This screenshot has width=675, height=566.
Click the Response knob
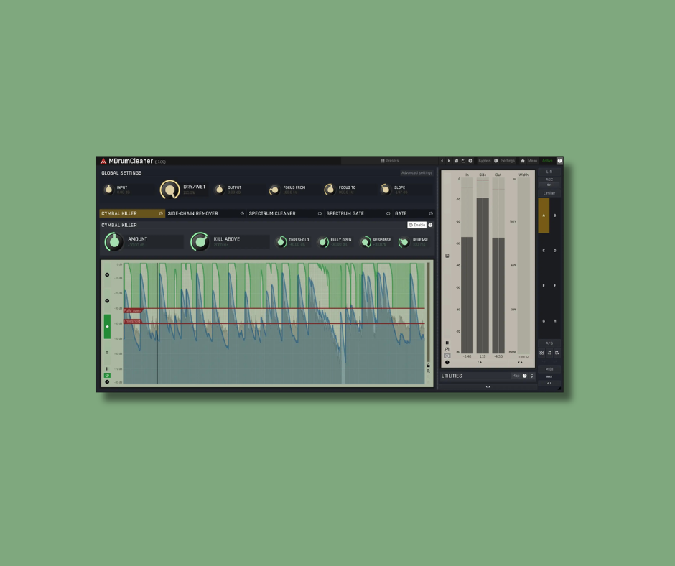click(366, 242)
